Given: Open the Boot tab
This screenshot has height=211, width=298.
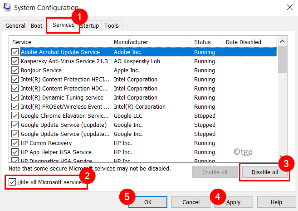Looking at the screenshot, I should (x=36, y=25).
